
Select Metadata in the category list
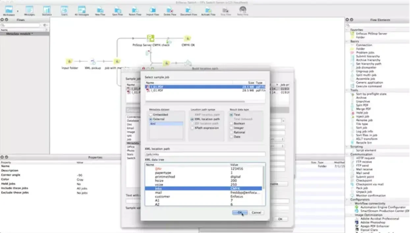pyautogui.click(x=133, y=143)
